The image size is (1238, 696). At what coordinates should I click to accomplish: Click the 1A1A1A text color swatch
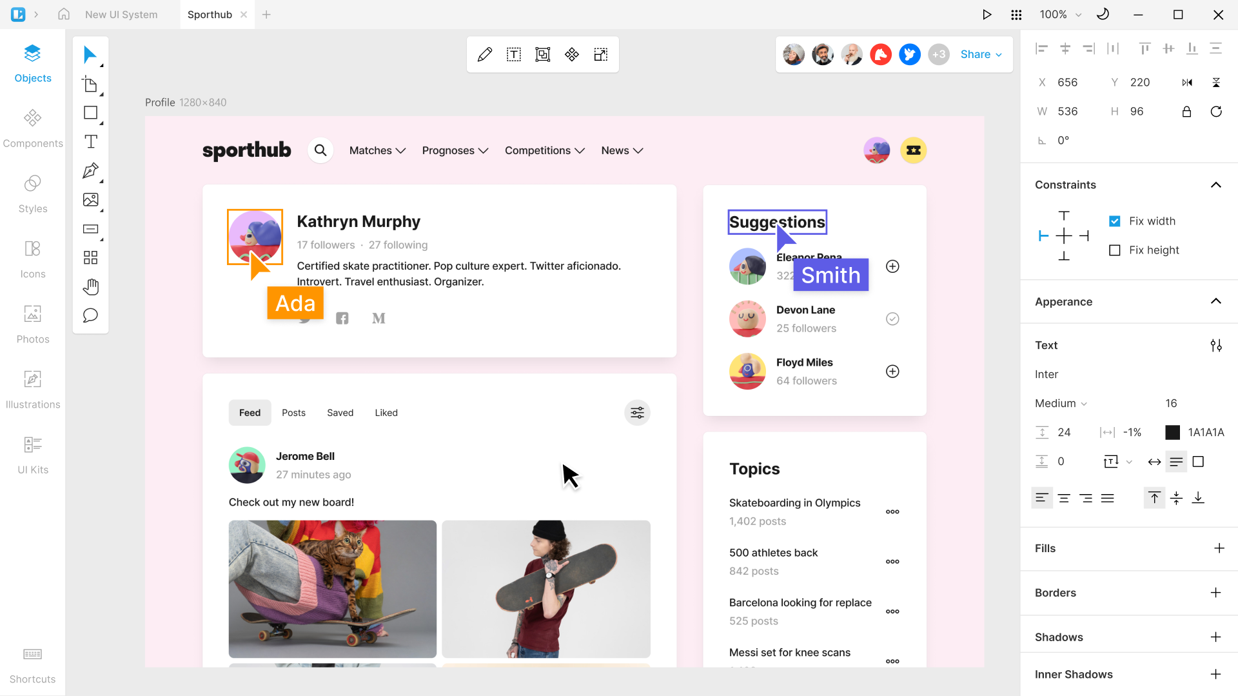(x=1173, y=433)
